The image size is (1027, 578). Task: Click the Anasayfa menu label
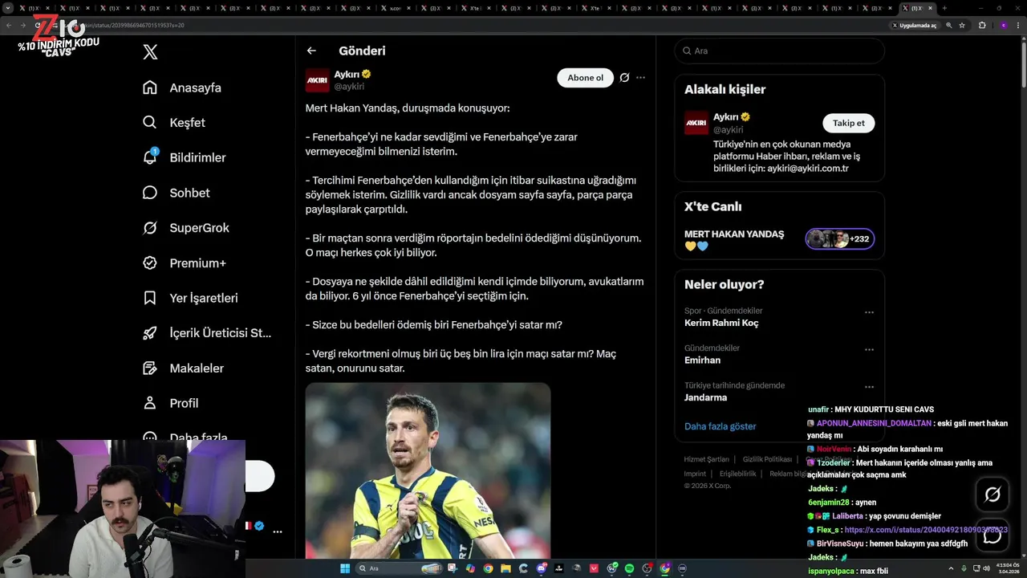(195, 88)
